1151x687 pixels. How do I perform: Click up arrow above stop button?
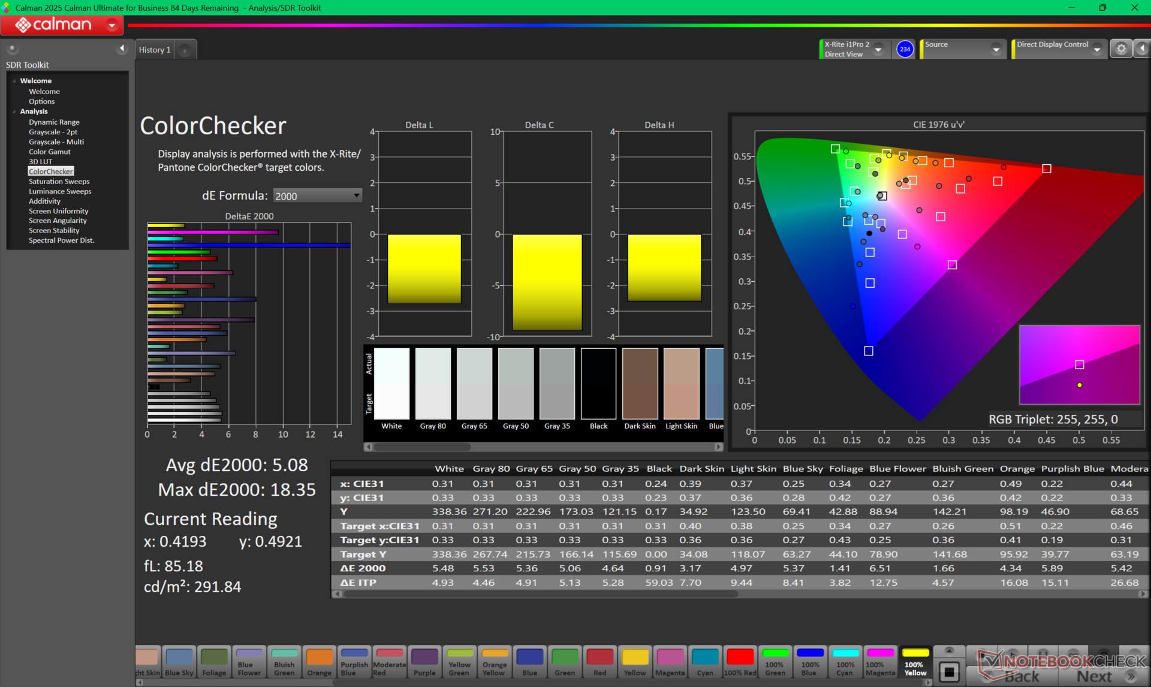point(949,650)
